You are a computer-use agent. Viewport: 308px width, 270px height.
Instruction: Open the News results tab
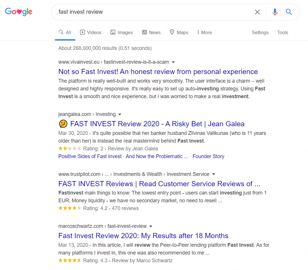(151, 32)
